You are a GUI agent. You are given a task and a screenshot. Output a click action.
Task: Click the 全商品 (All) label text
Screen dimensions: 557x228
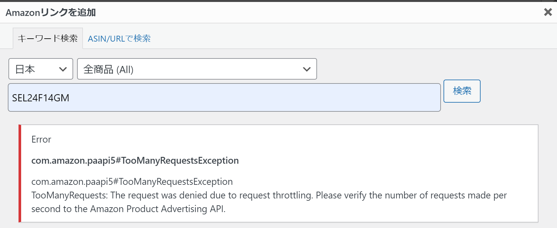click(108, 69)
